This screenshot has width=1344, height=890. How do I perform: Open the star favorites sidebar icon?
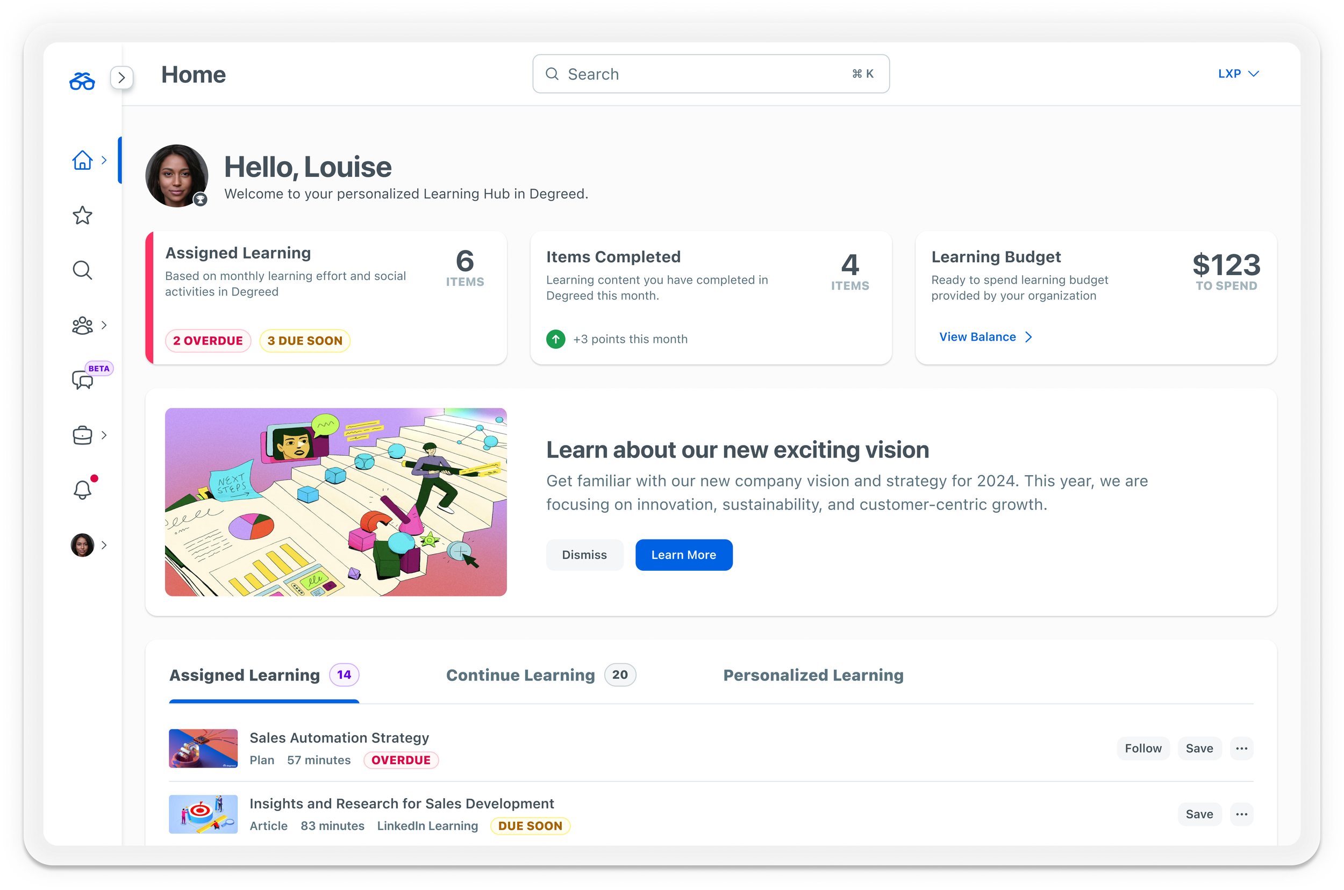coord(82,215)
